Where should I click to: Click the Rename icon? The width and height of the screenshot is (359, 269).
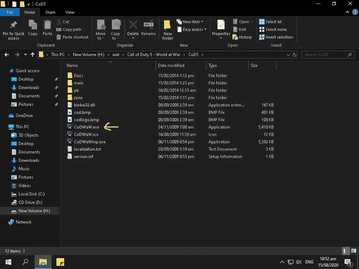pyautogui.click(x=148, y=25)
